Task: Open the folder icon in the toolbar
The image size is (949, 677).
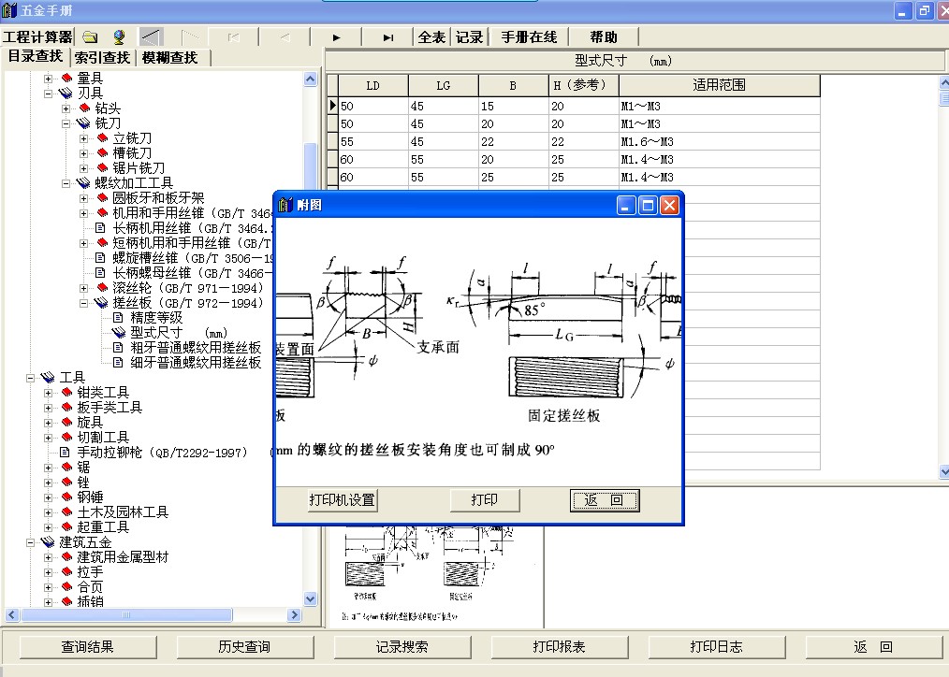Action: coord(90,37)
